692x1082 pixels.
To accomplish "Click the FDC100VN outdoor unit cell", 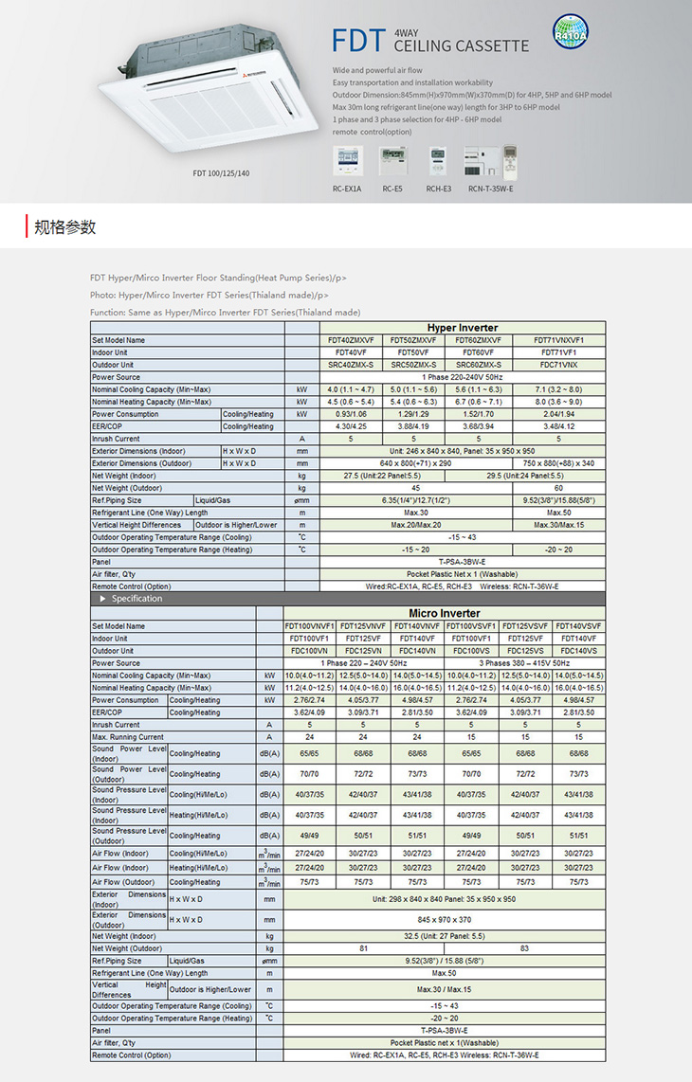I will [x=309, y=652].
